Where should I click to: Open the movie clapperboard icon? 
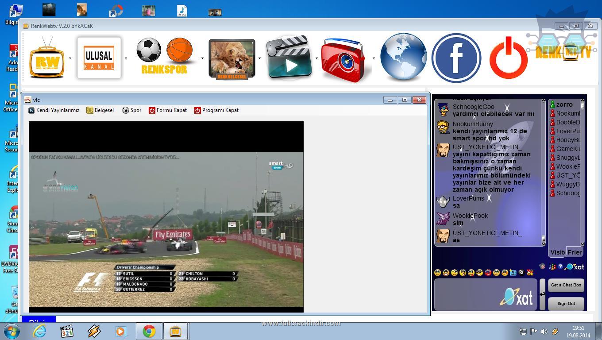(x=289, y=58)
